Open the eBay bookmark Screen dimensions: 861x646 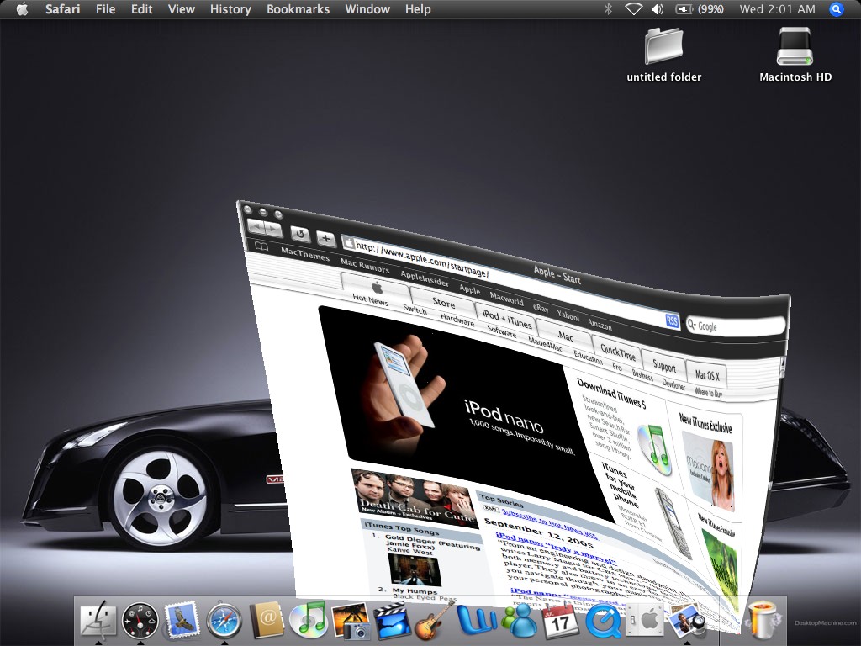541,308
